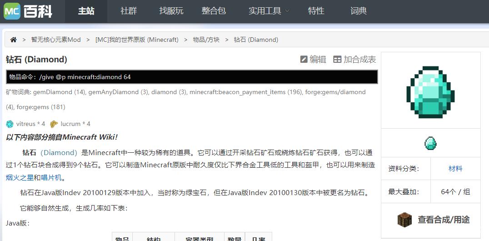Select the 钻石 (Diamond) page title
The image size is (489, 241).
coord(36,59)
